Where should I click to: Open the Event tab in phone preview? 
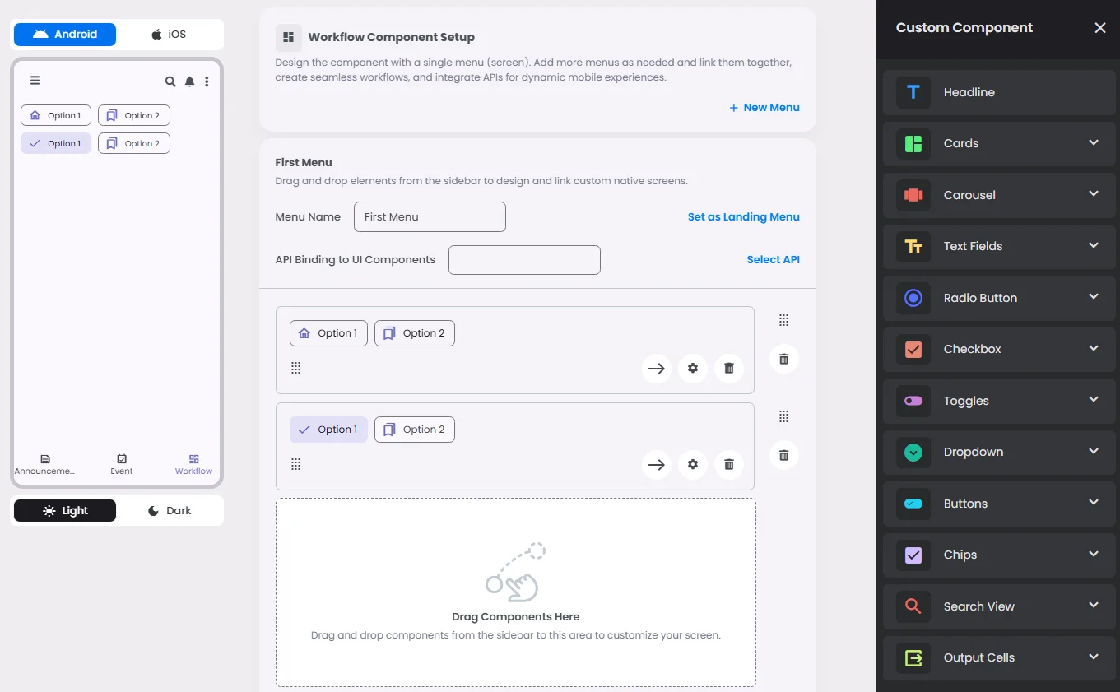pos(122,464)
